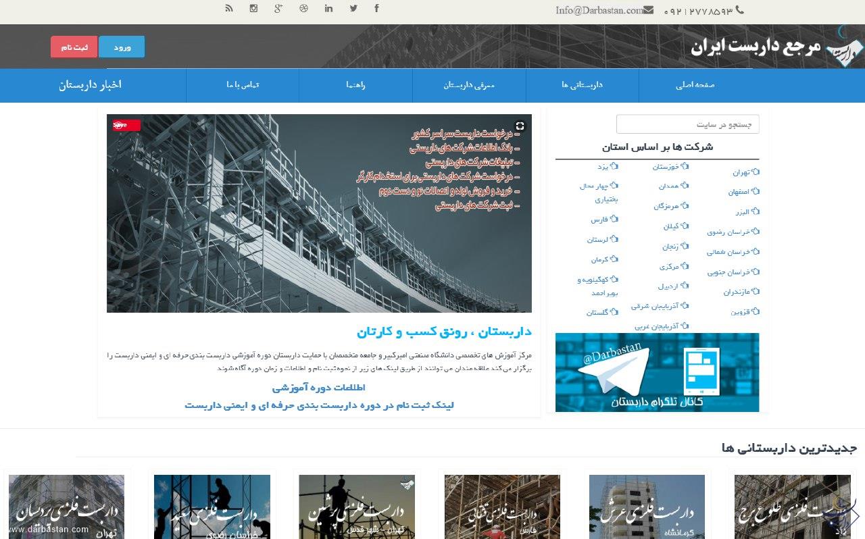Open the داربستانی ها menu item

click(x=582, y=85)
